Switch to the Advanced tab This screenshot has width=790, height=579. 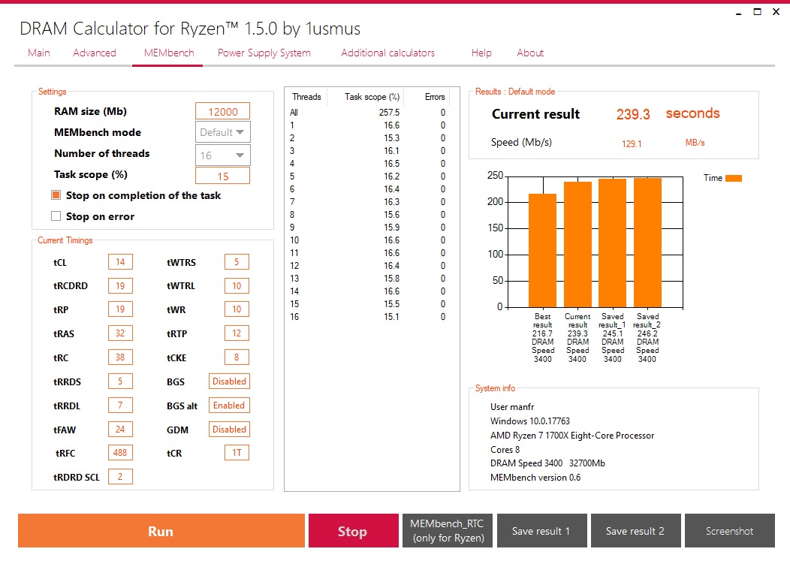(94, 53)
